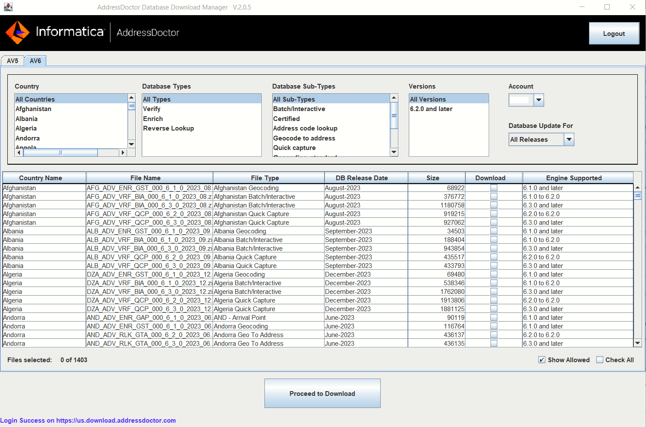646x427 pixels.
Task: Select All Versions entry
Action: 449,99
